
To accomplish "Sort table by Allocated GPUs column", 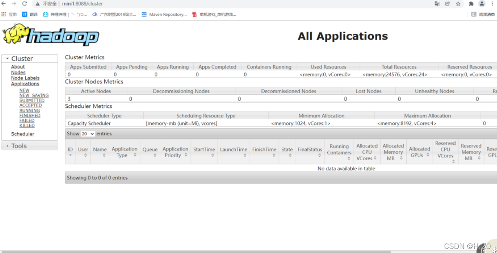I will pos(420,152).
